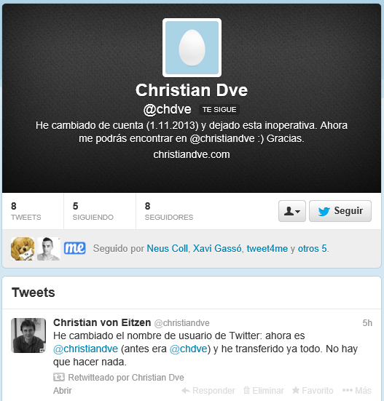Show 'otros 5' additional followers

click(313, 249)
